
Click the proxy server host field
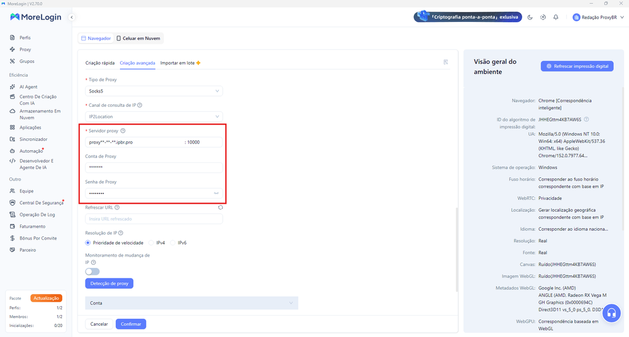[135, 143]
